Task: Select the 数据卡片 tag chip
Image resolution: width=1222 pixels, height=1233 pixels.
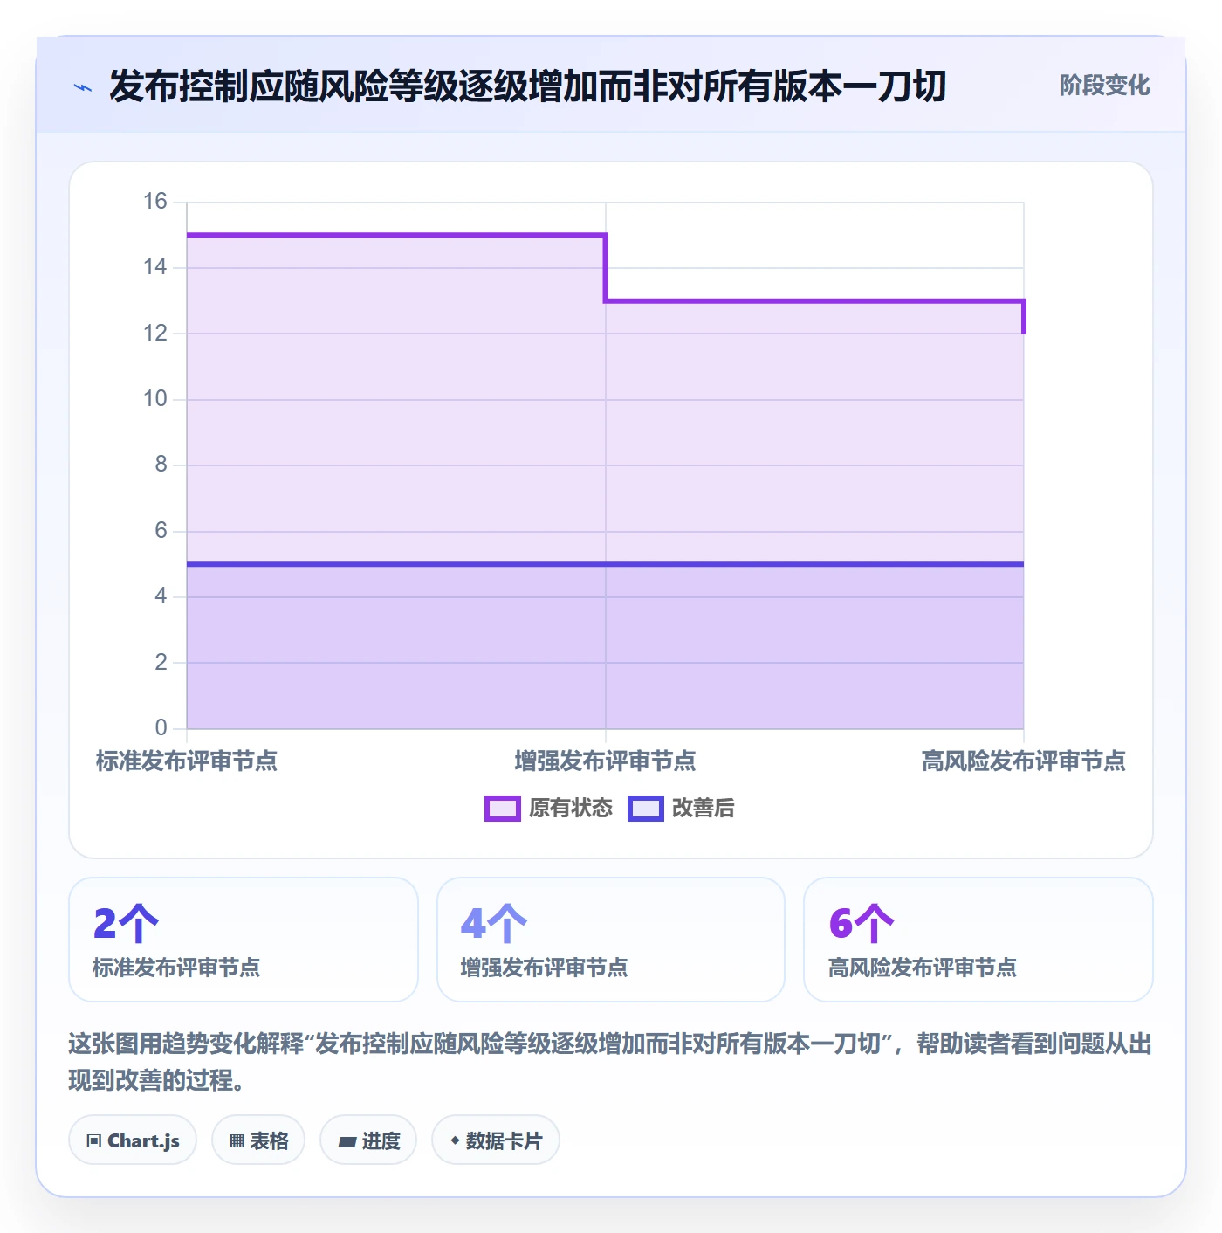Action: point(496,1140)
